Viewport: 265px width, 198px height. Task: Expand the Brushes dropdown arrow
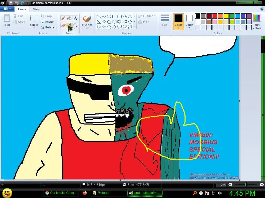(x=87, y=28)
